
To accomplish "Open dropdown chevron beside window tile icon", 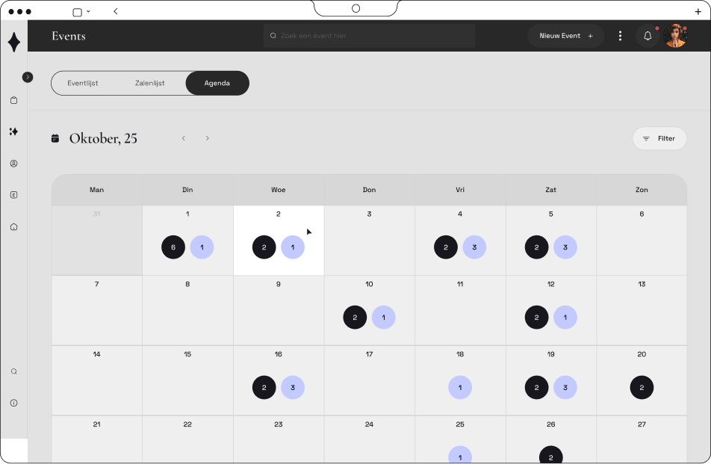I will (88, 11).
